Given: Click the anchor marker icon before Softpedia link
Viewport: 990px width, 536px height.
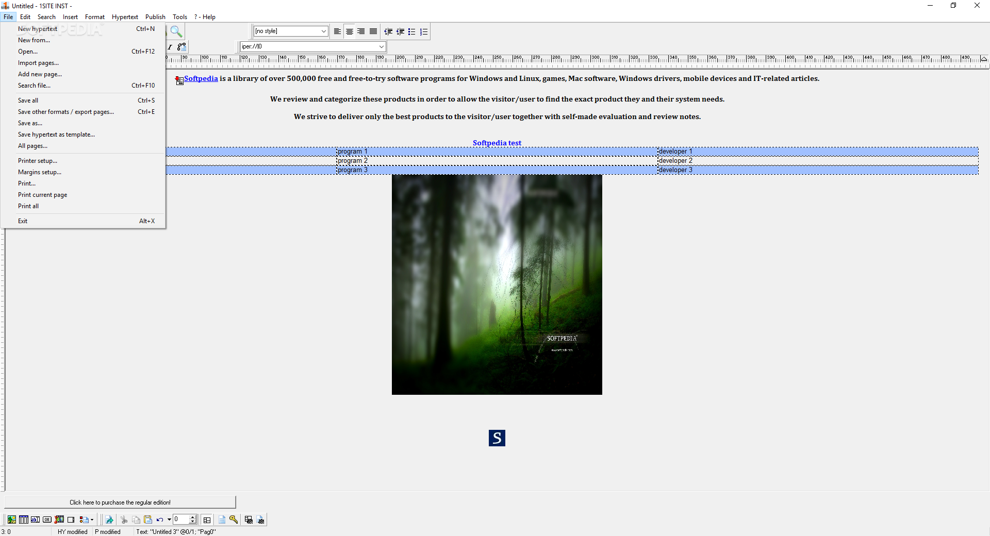Looking at the screenshot, I should 179,80.
